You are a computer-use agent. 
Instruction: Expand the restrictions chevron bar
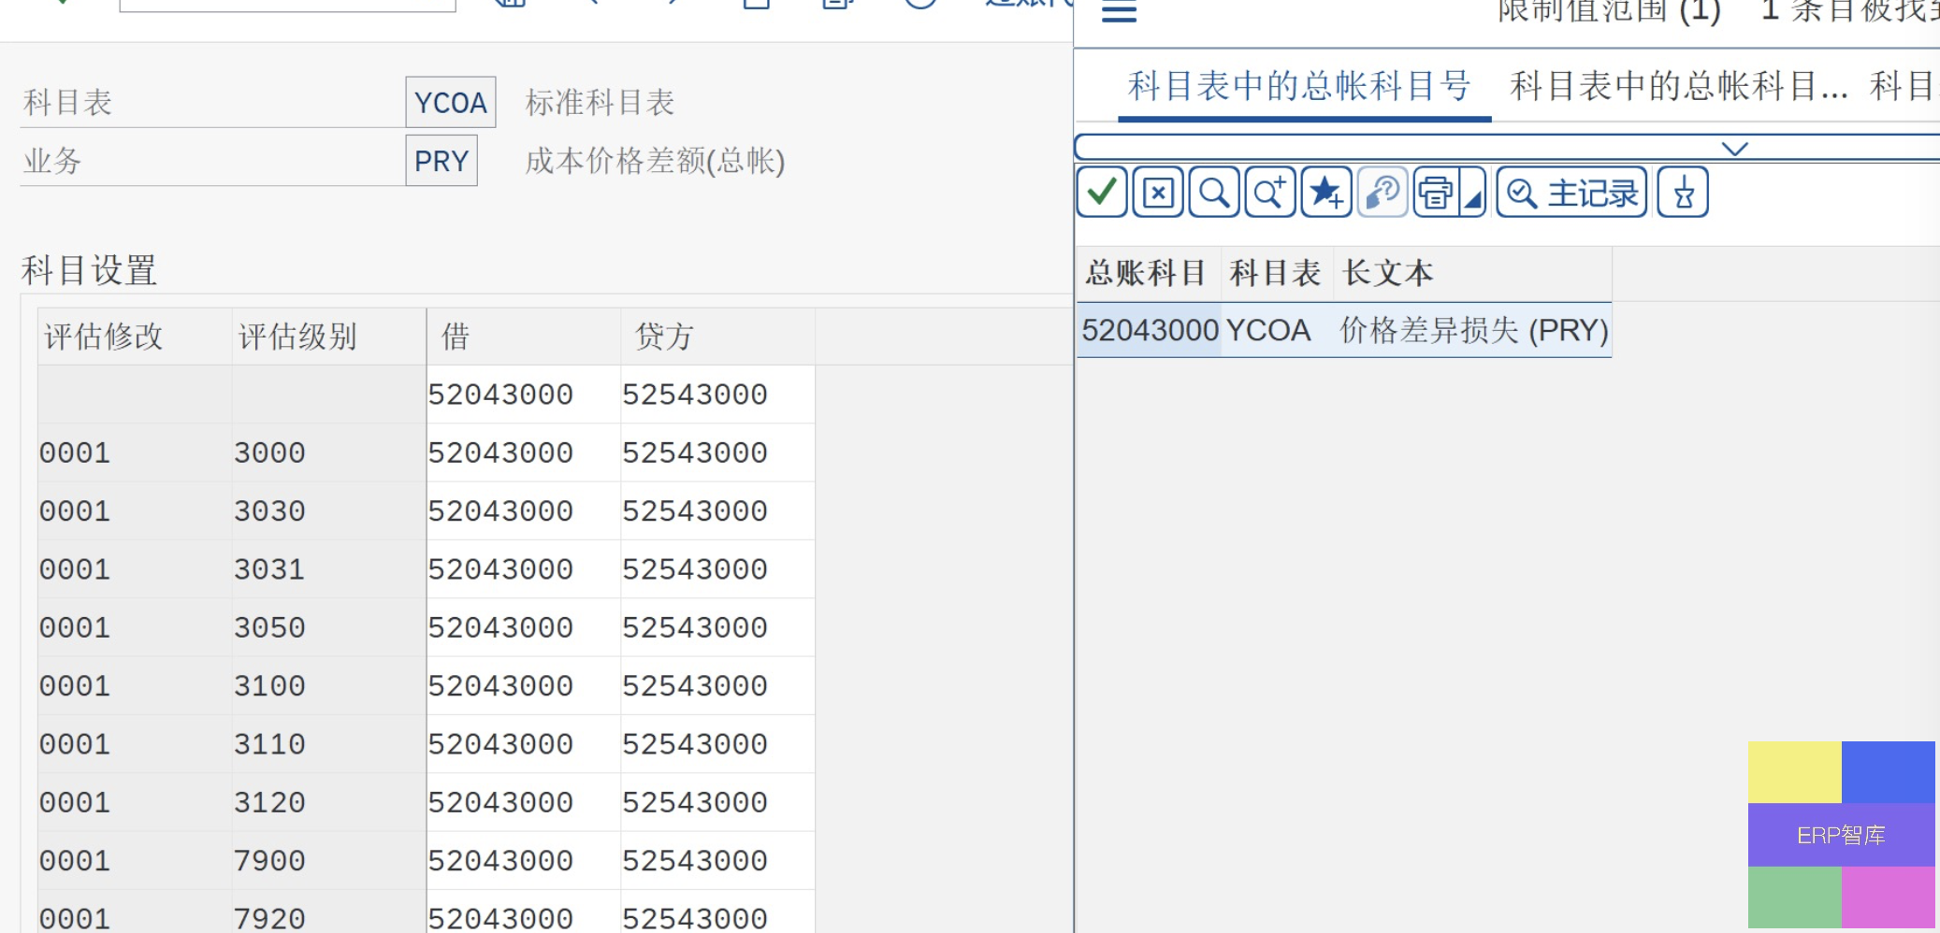(1735, 148)
